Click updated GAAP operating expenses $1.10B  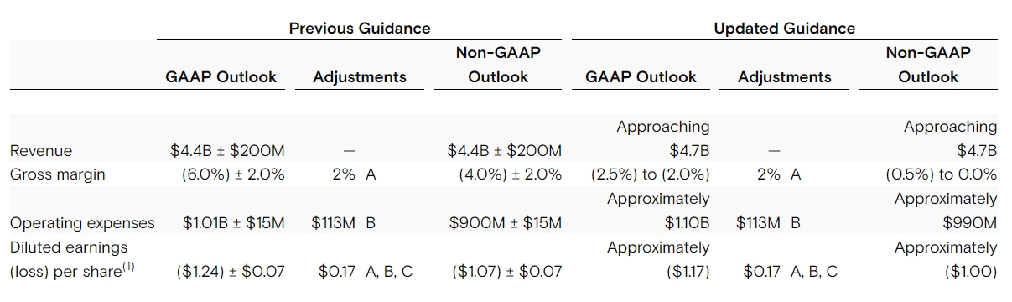coord(686,223)
